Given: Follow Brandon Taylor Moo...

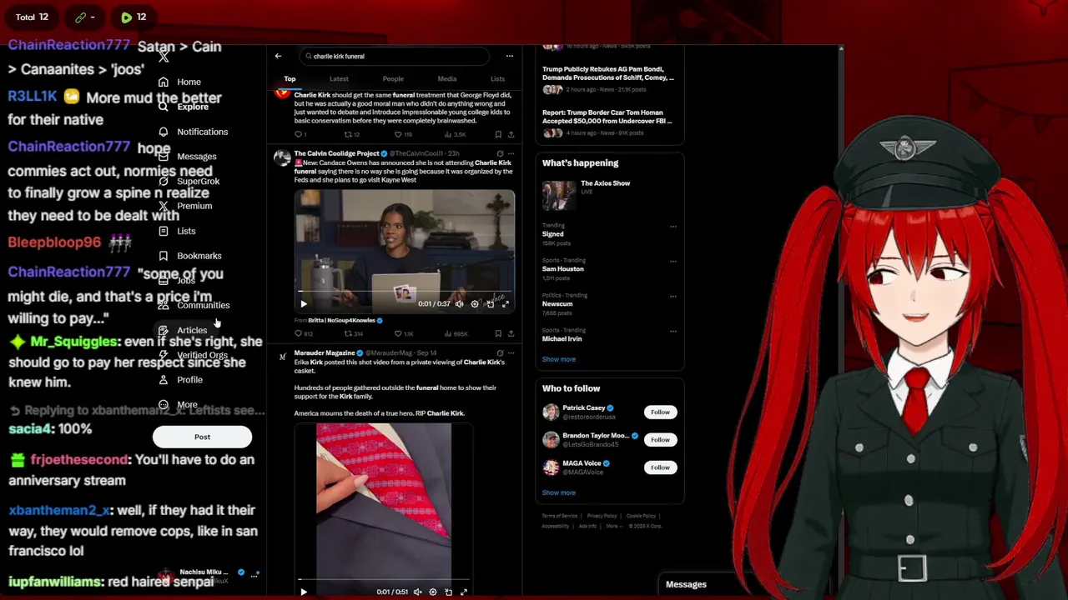Looking at the screenshot, I should [660, 439].
